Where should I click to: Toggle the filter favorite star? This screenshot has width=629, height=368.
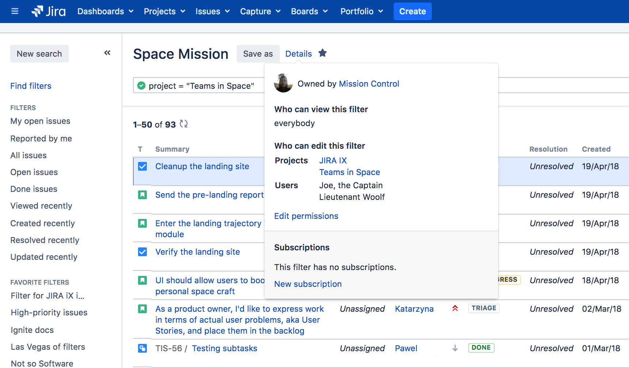click(323, 53)
